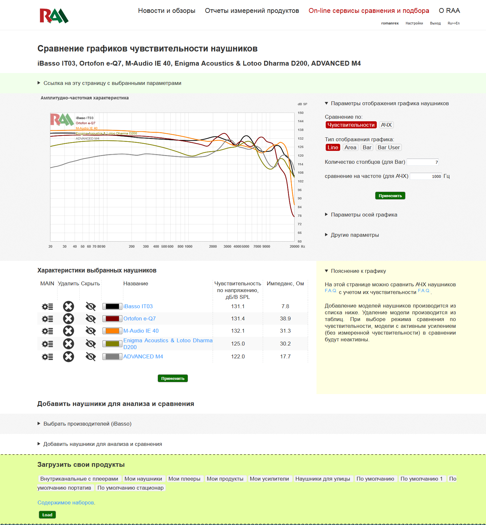Viewport: 486px width, 525px height.
Task: Delete Ortofon e-Q7 from the comparison table
Action: click(68, 319)
